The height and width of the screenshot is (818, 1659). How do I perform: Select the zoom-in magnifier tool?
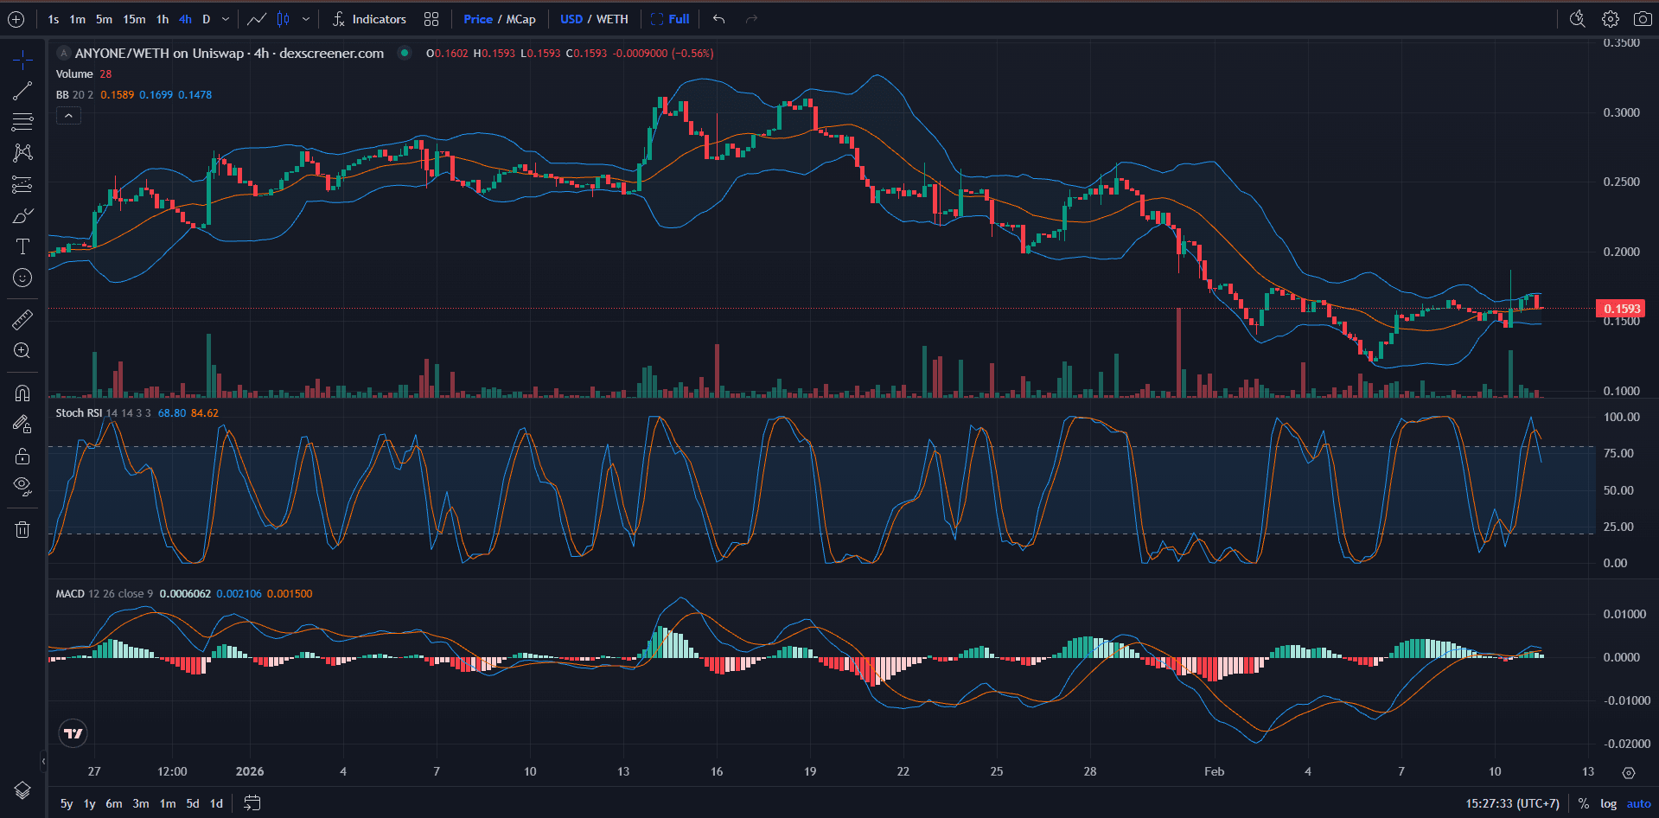click(x=22, y=350)
